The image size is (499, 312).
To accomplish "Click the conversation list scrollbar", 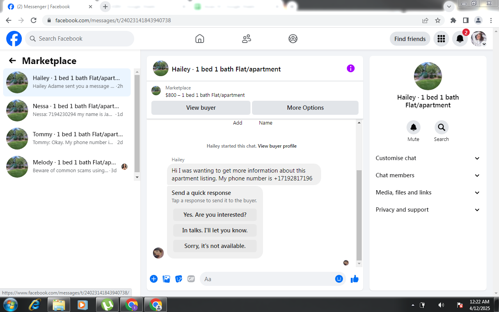I will tap(137, 124).
